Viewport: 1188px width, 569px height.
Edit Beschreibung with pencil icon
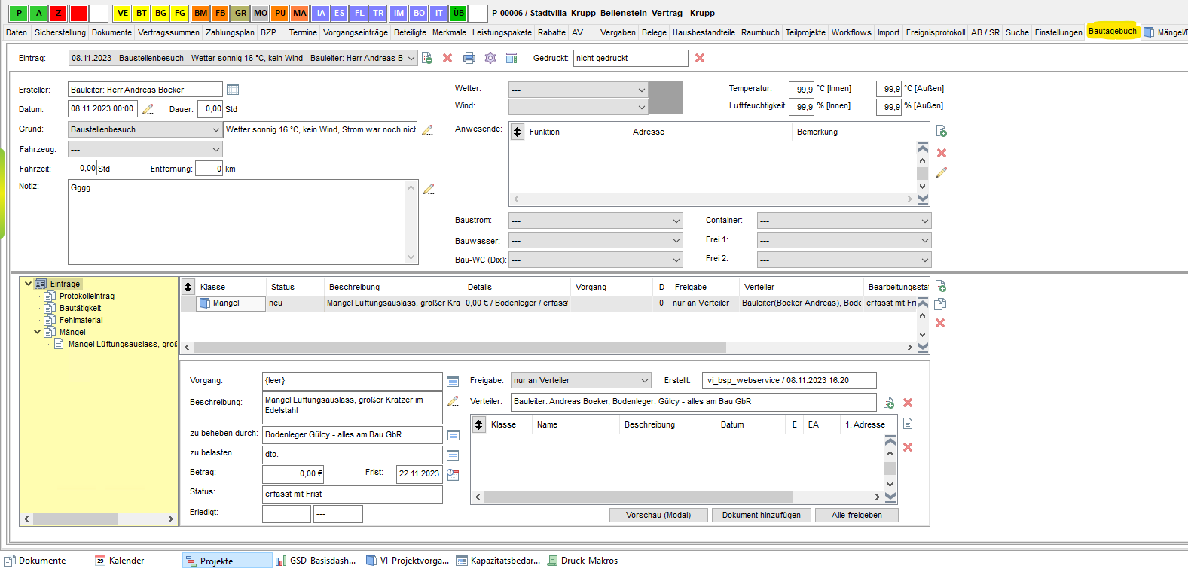coord(453,402)
